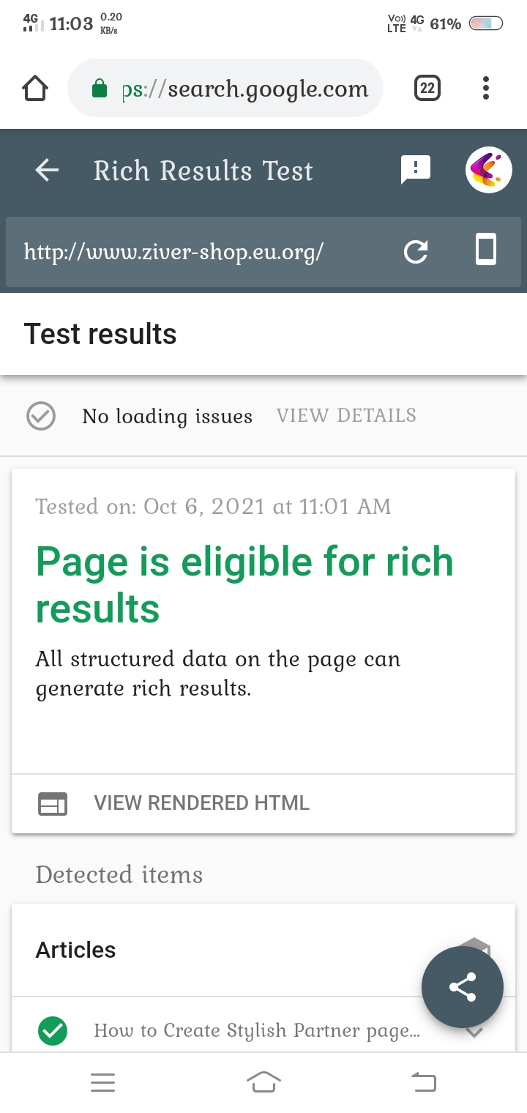Tap the Android recent apps menu button
527x1113 pixels.
click(103, 1082)
